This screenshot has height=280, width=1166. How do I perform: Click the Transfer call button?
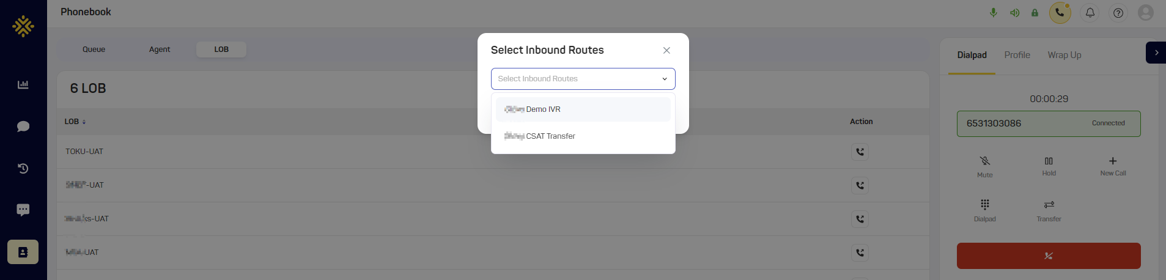pyautogui.click(x=1049, y=210)
